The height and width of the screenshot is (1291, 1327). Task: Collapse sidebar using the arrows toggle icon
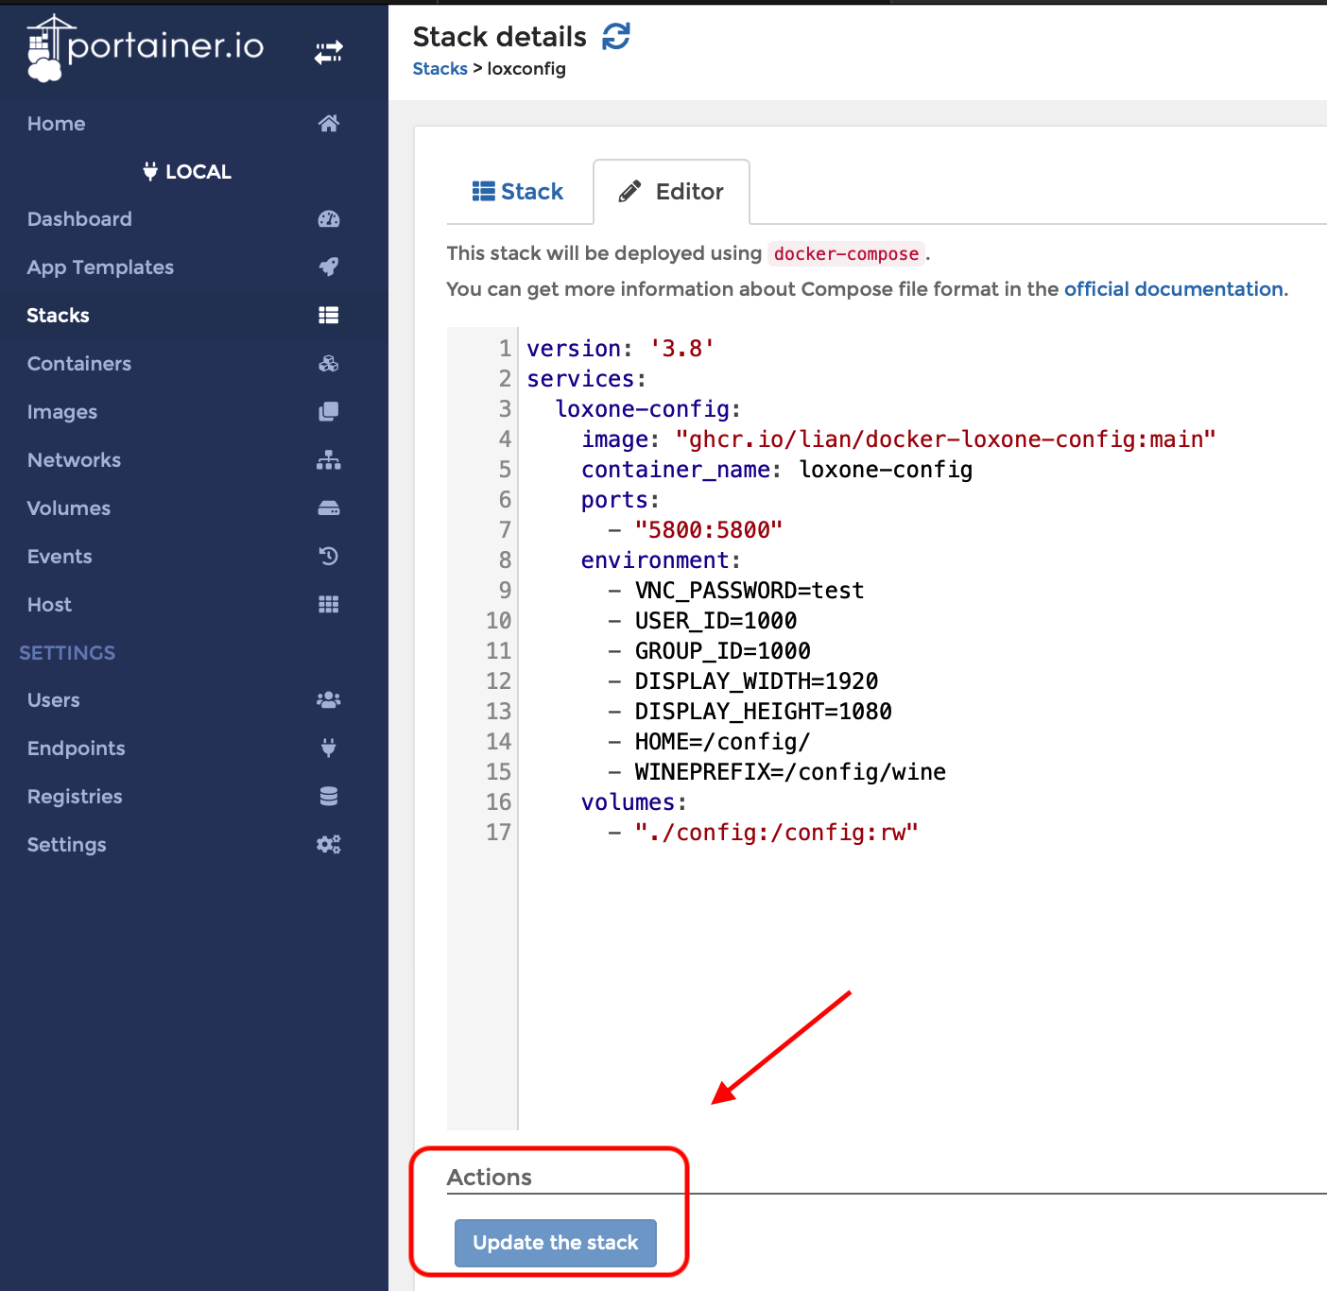click(x=328, y=53)
